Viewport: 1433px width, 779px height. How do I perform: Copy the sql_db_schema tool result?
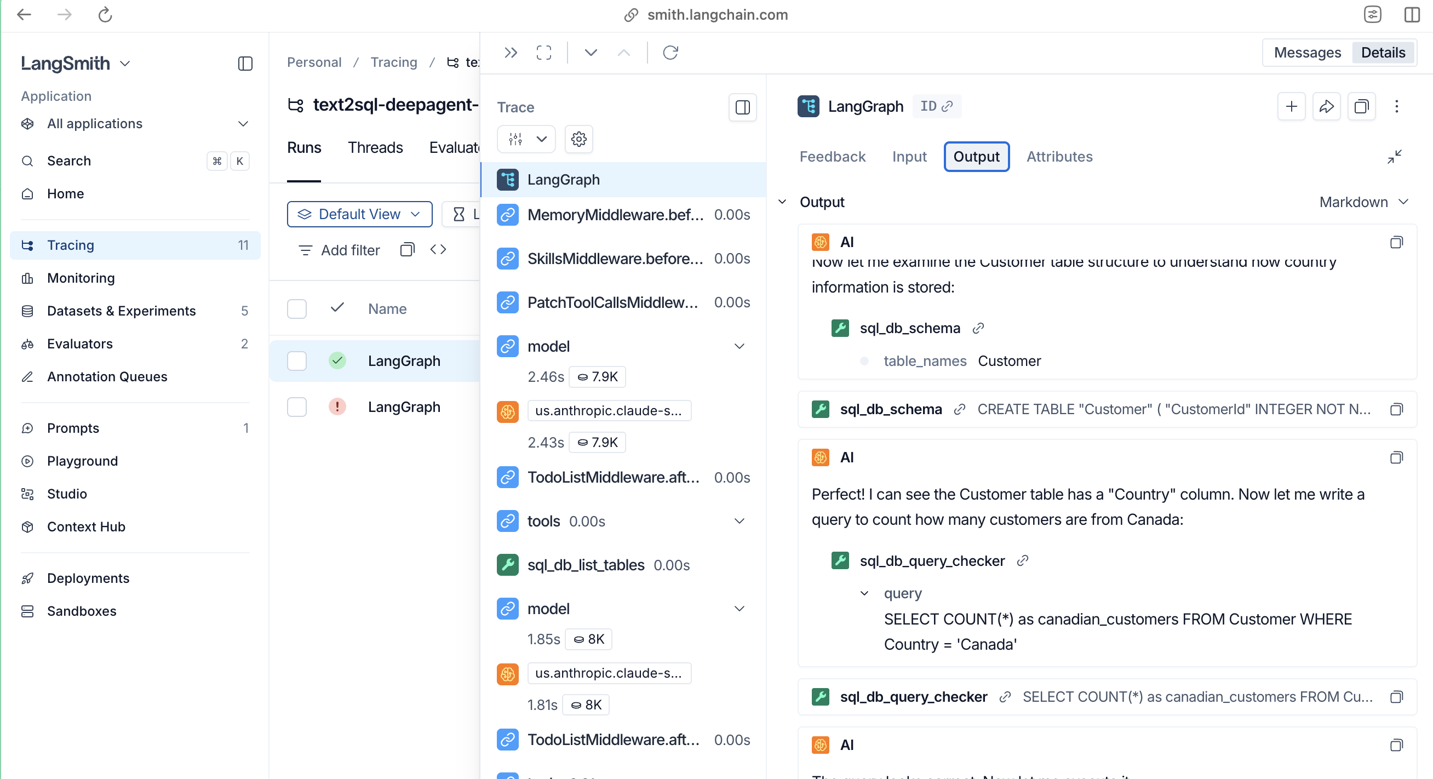(x=1396, y=410)
